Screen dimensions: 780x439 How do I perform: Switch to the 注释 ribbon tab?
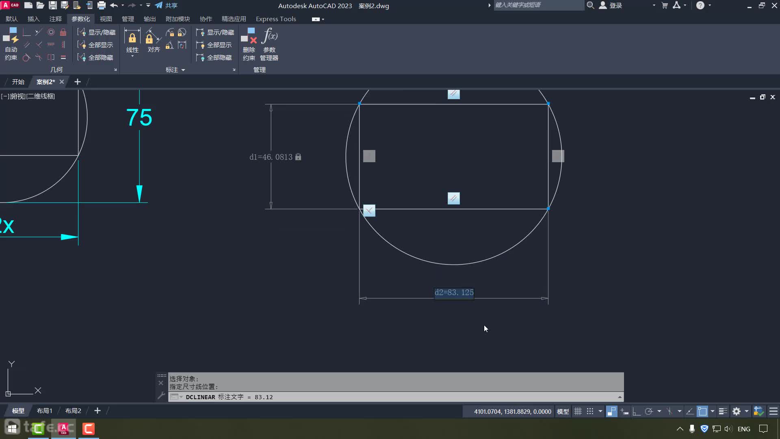point(55,19)
